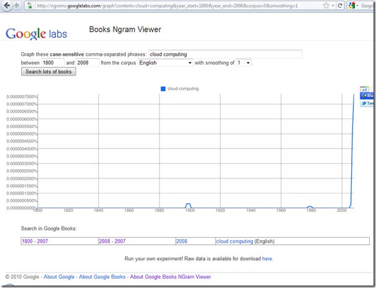Viewport: 376px width, 288px height.
Task: Select the 'cloud computing' chart legend label
Action: pos(183,89)
